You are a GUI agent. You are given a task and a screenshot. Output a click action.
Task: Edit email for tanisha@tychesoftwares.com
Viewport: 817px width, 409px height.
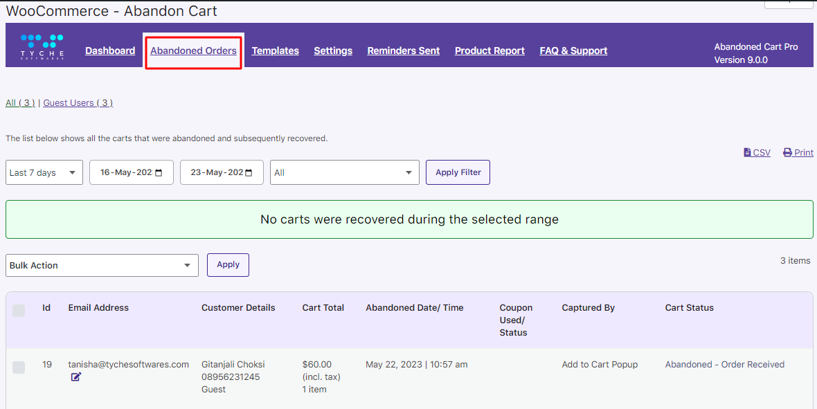pyautogui.click(x=76, y=376)
